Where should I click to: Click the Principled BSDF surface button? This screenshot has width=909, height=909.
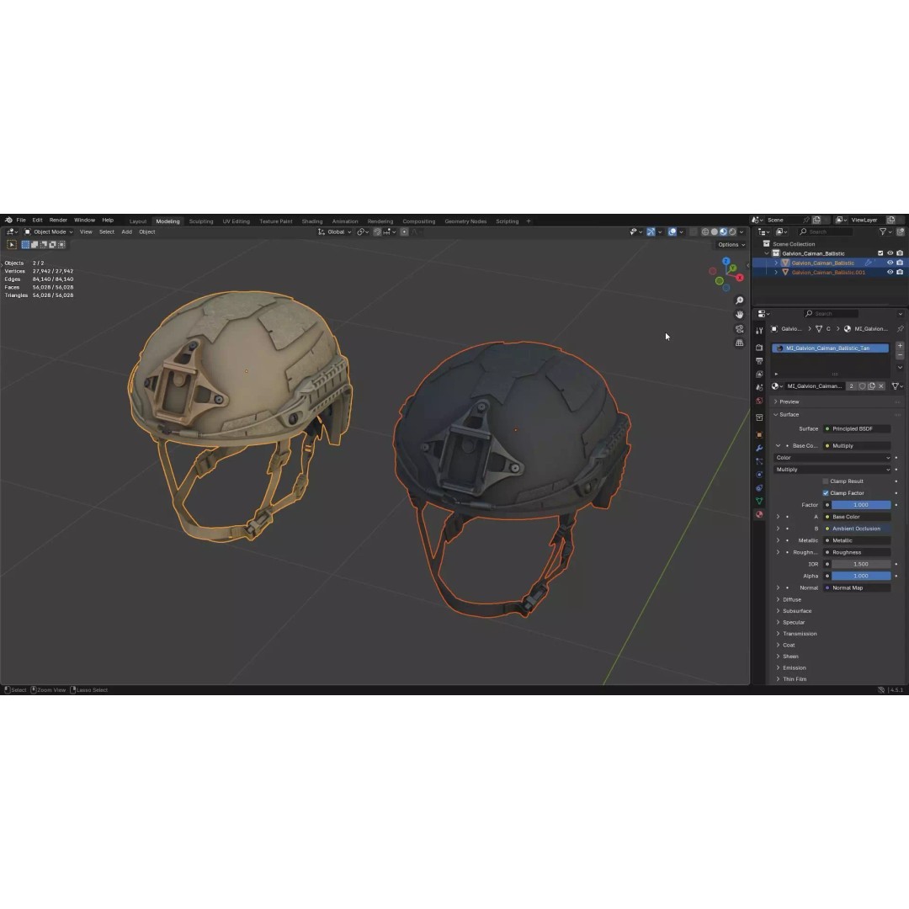pos(857,429)
